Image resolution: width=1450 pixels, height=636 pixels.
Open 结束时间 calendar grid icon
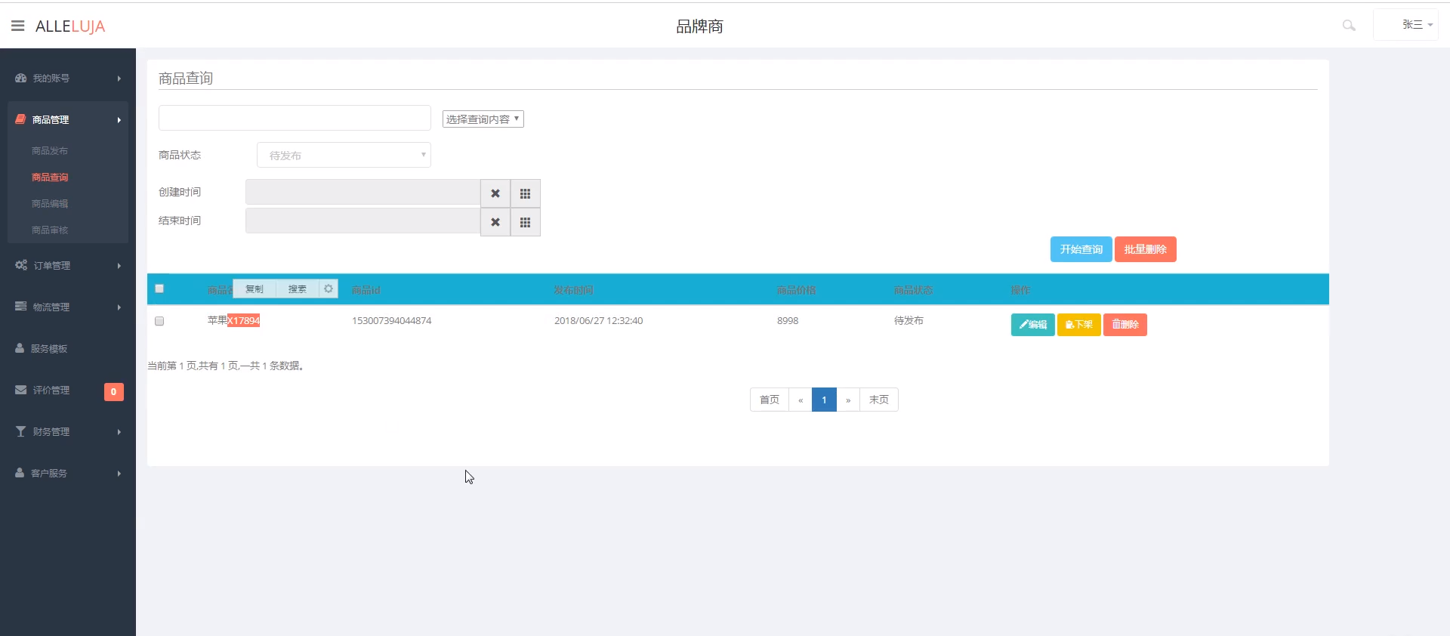[x=526, y=222]
